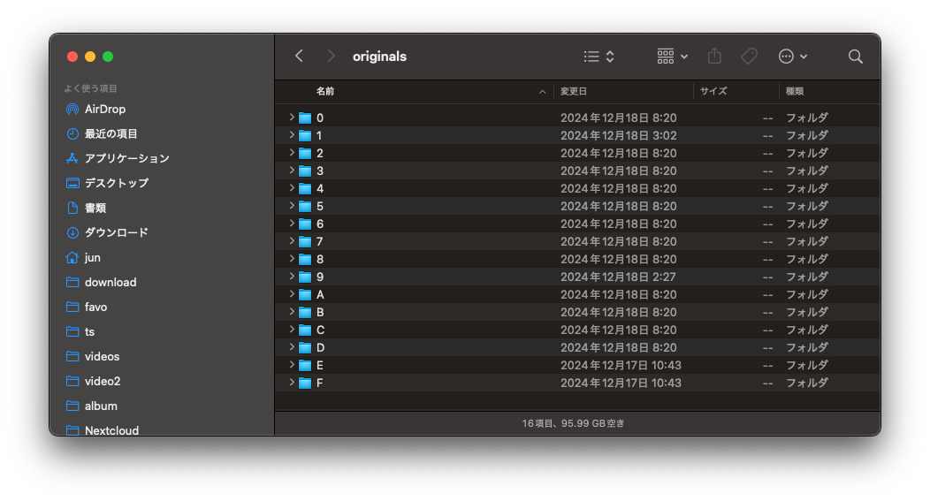Open the videos sidebar folder
The height and width of the screenshot is (501, 930).
tap(93, 356)
